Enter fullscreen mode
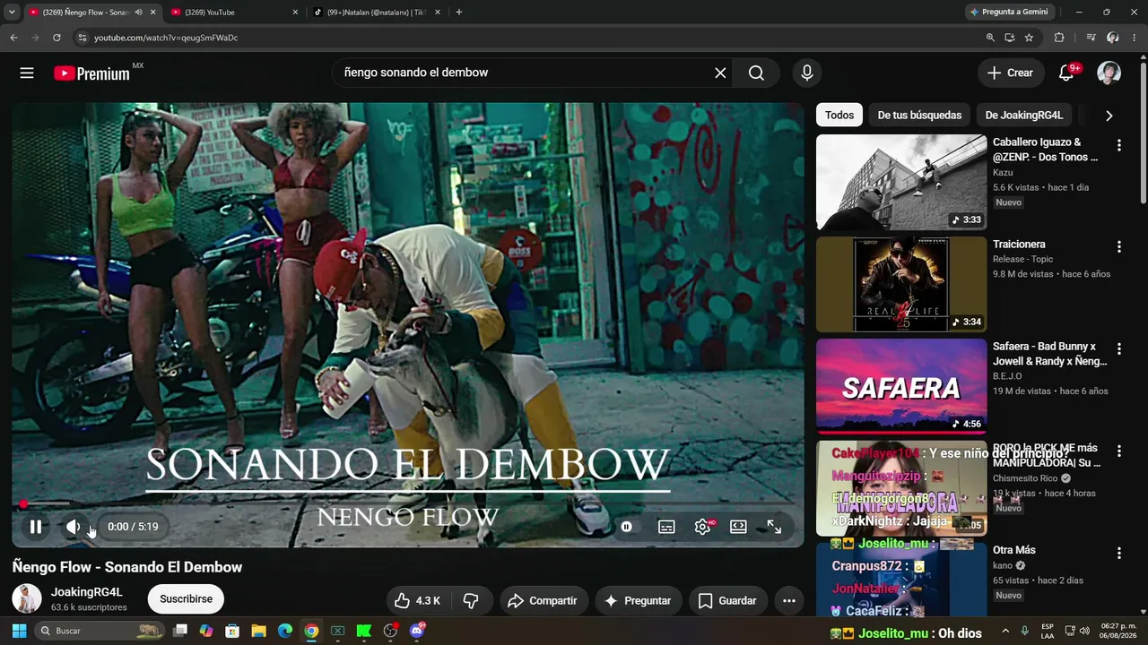The image size is (1148, 645). click(774, 527)
